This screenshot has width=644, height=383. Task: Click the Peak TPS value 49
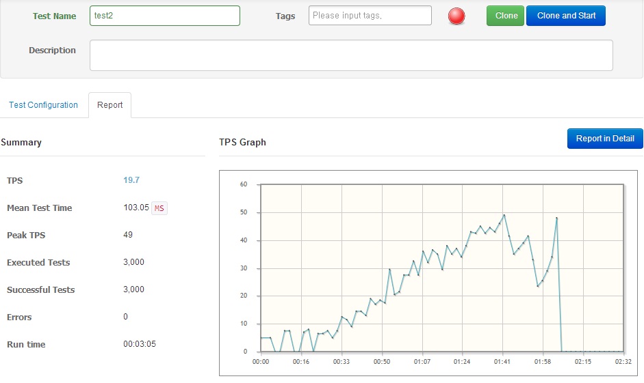pos(128,235)
